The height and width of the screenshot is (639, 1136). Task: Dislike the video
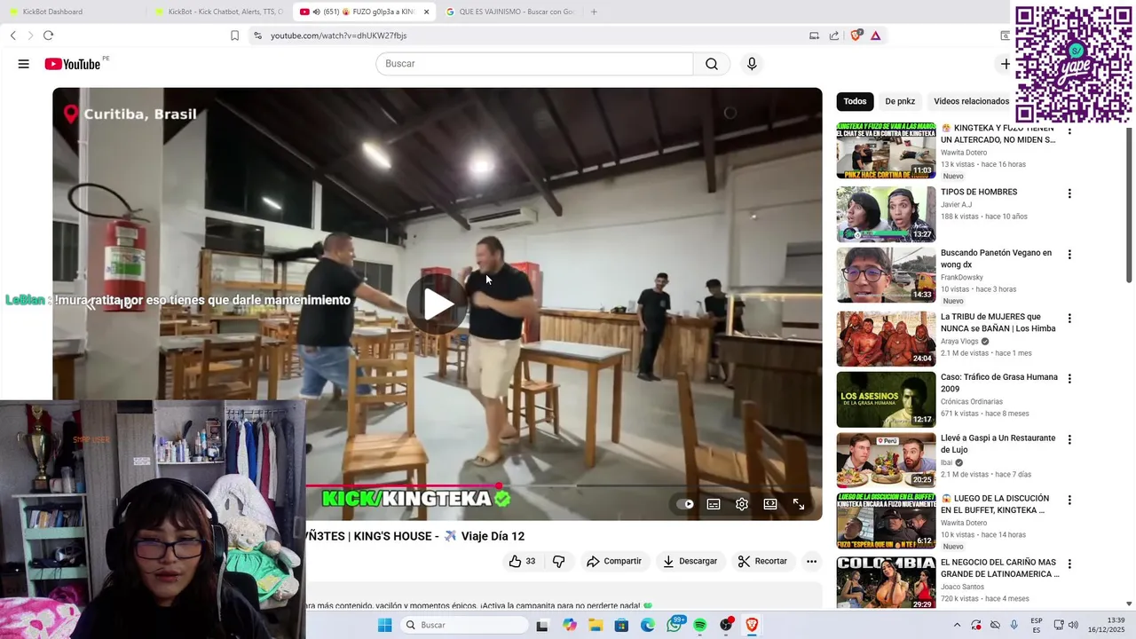(559, 561)
